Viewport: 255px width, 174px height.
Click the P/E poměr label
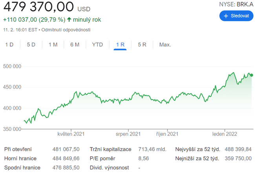pos(103,158)
